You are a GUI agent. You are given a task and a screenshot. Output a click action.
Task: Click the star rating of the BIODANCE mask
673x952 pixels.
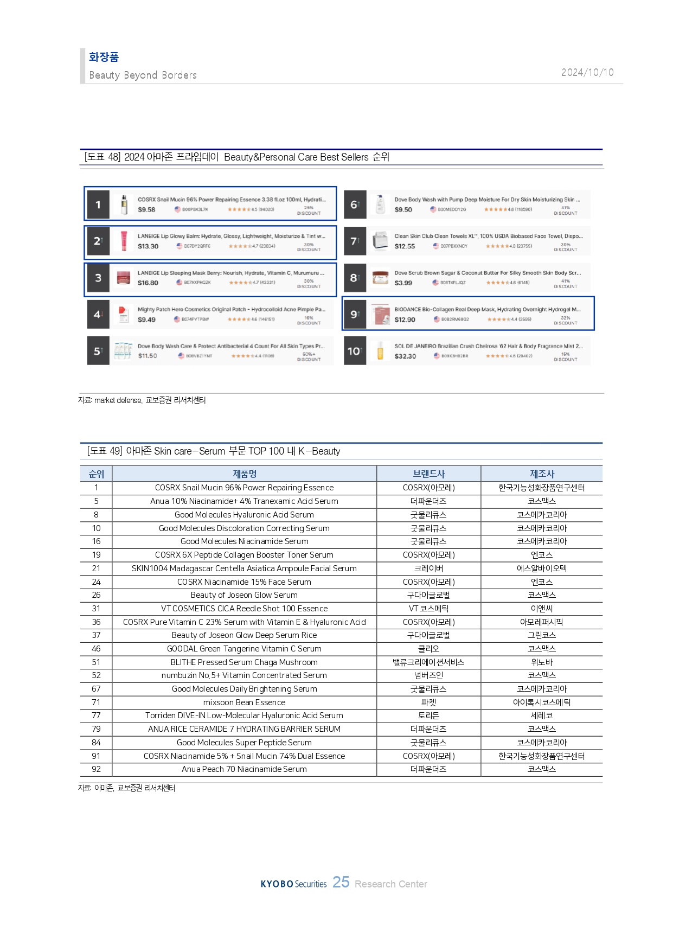point(499,320)
